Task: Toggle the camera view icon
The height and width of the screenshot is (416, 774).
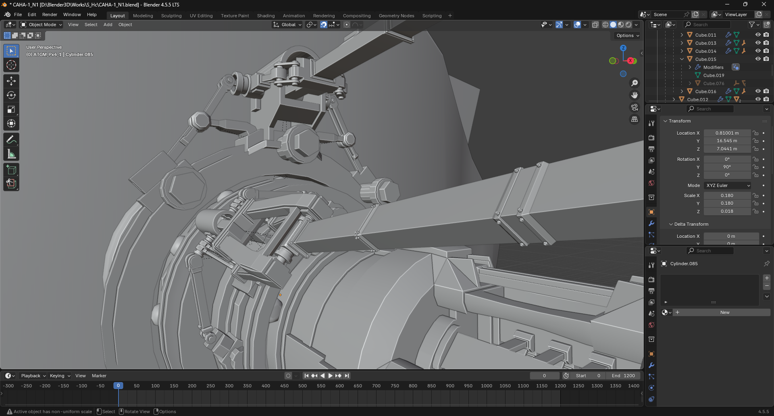Action: (635, 107)
